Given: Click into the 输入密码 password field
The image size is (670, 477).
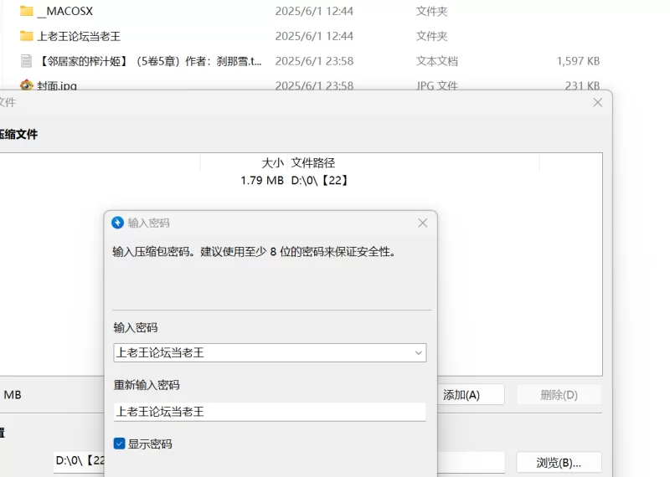Looking at the screenshot, I should point(260,353).
